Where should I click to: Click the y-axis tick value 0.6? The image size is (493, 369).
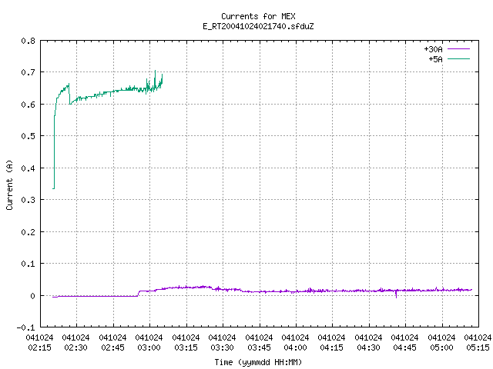click(29, 105)
